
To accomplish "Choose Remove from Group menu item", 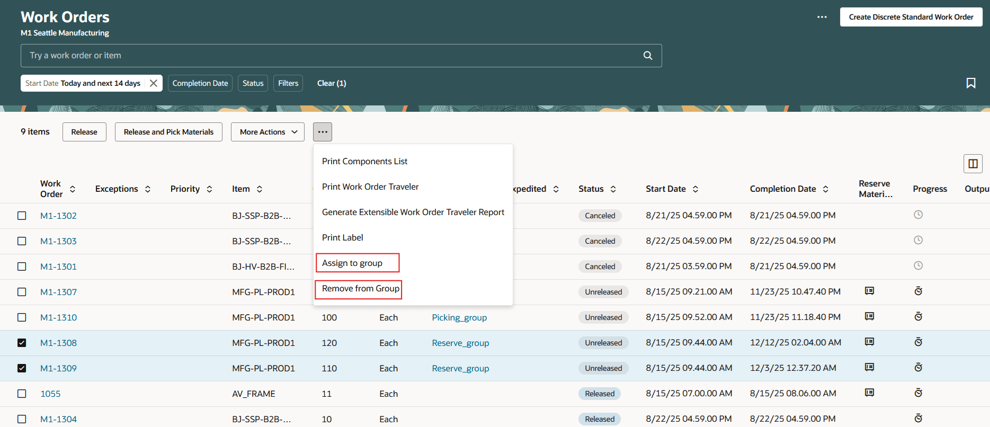I will pyautogui.click(x=360, y=289).
